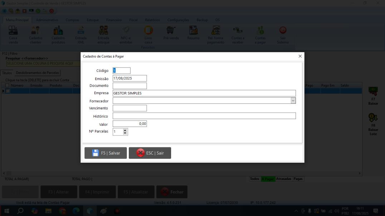
Task: Check the first row checkbox in the grid
Action: click(8, 91)
